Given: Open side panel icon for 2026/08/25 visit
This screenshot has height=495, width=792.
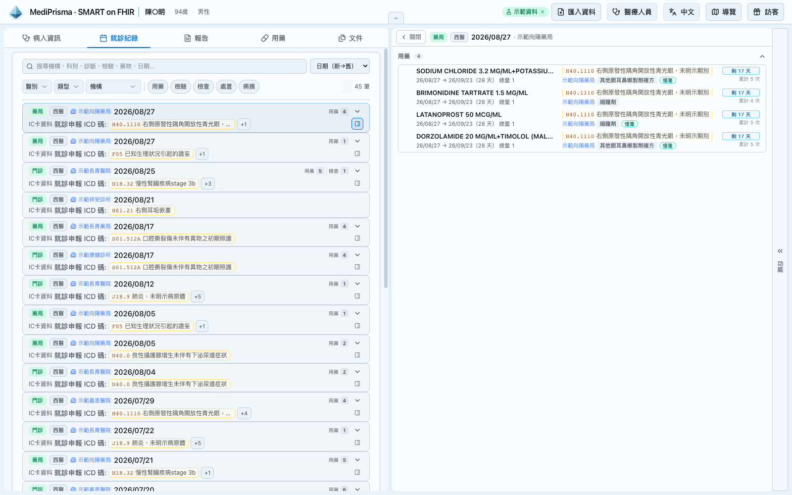Looking at the screenshot, I should click(x=357, y=183).
